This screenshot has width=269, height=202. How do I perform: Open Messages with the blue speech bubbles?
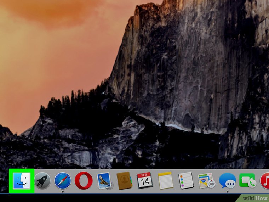227,181
